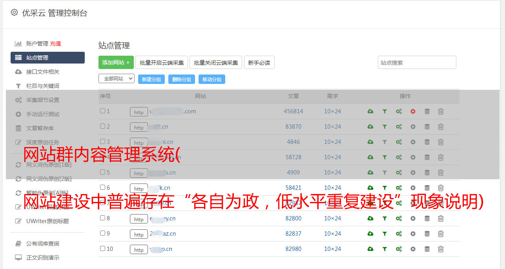Tick the checkbox for site 1

102,111
